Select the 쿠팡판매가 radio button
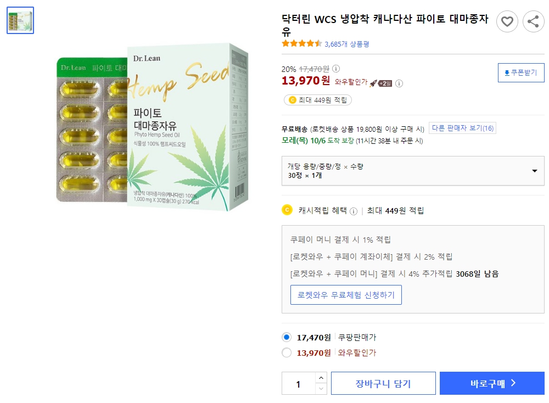 [286, 338]
